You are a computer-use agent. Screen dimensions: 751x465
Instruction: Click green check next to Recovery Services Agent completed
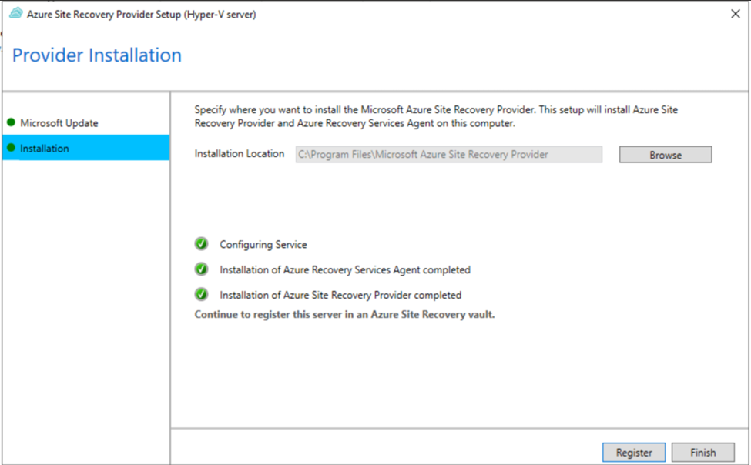click(201, 269)
